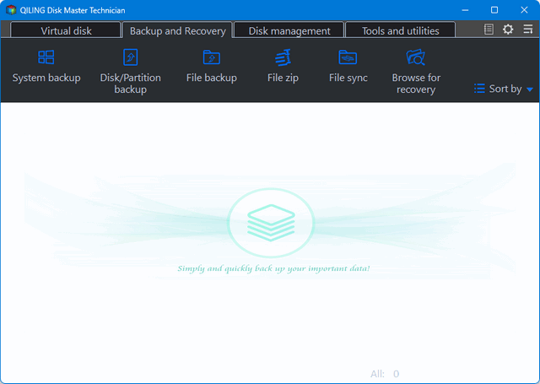Open the Tools and utilities tab
Screen dimensions: 540x384
coord(400,30)
